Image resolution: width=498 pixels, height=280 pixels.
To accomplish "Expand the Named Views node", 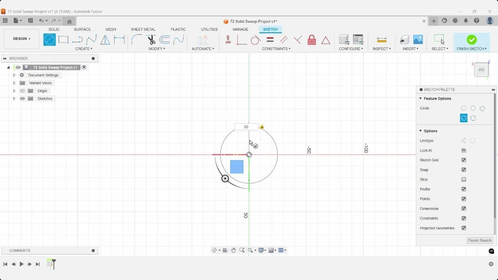I will tap(14, 83).
